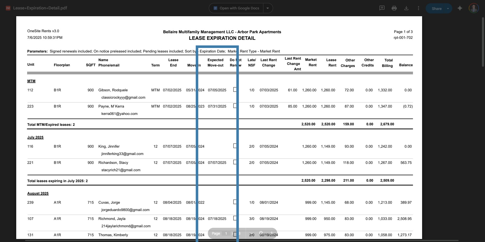Open the Gemini sparkle assistant

click(460, 8)
